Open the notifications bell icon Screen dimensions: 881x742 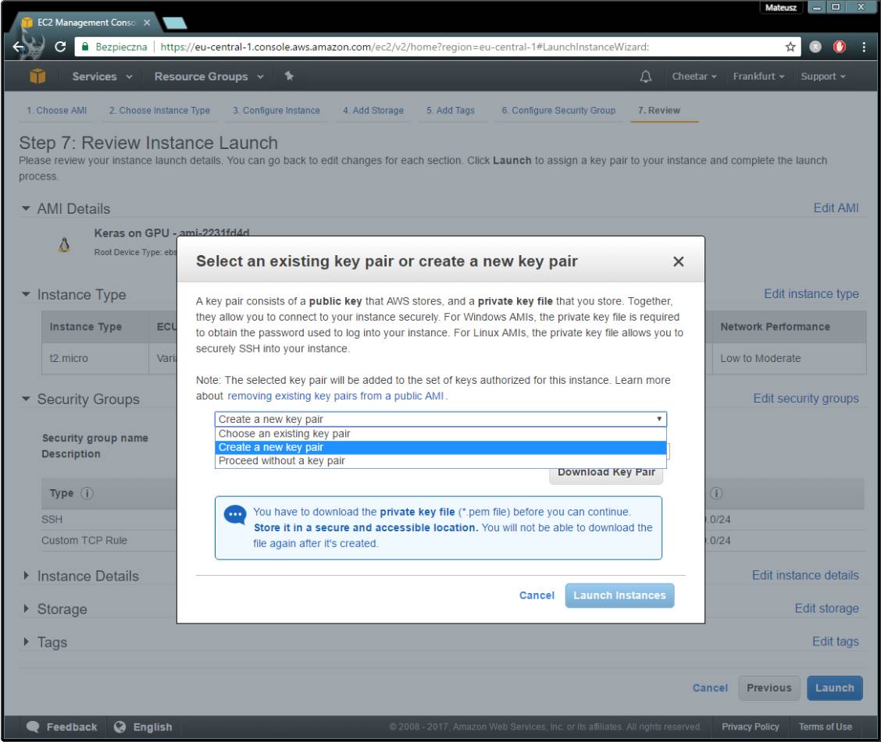(646, 77)
